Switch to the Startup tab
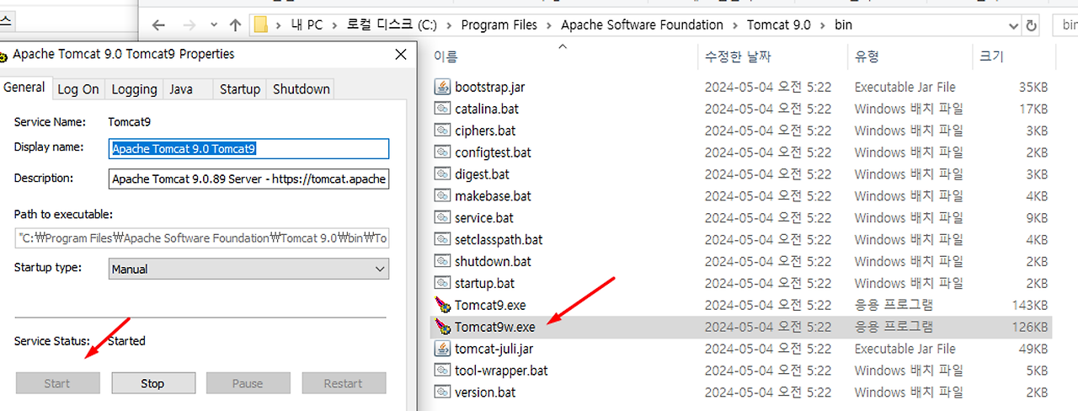1078x411 pixels. (x=240, y=89)
